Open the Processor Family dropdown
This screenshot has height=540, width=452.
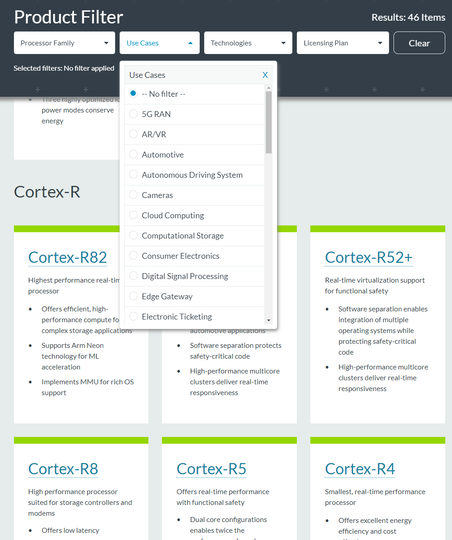pos(64,43)
